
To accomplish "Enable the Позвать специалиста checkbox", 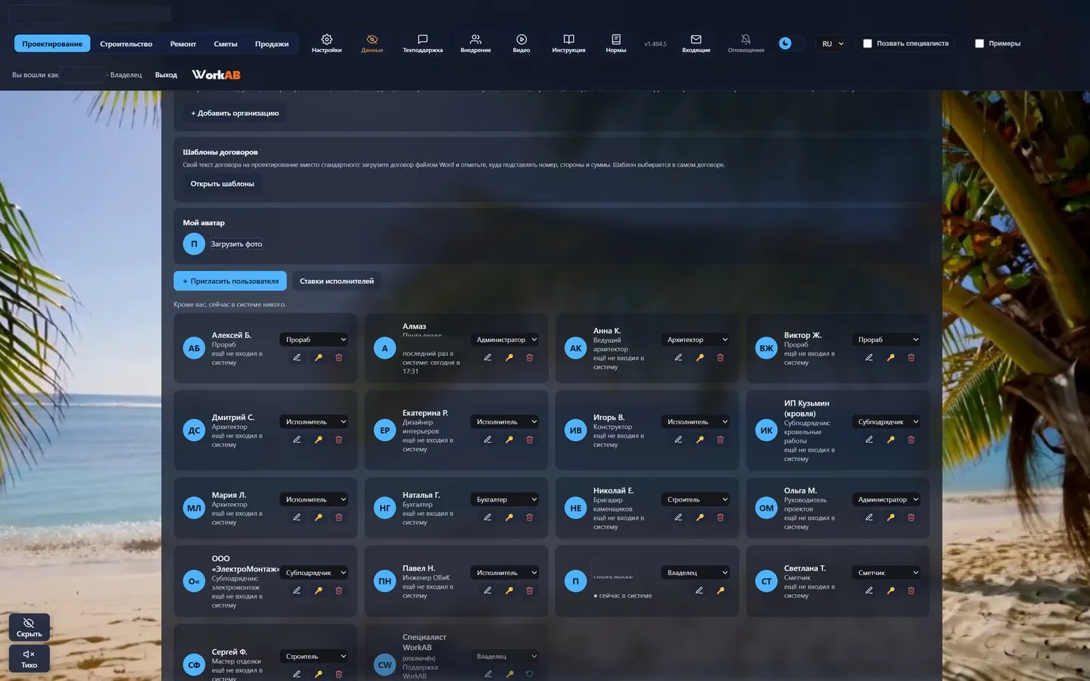I will pos(867,43).
